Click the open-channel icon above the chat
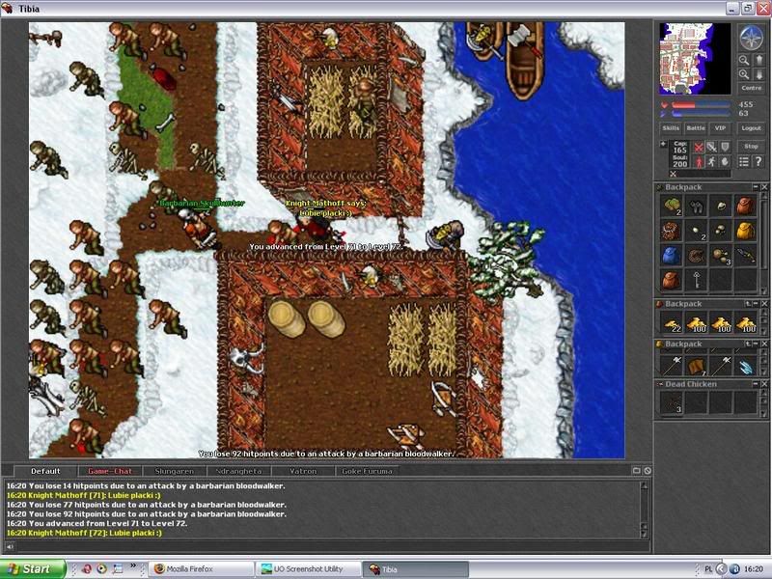 point(636,471)
